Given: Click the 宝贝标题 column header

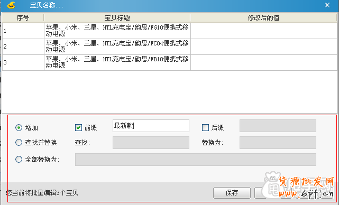Looking at the screenshot, I should pyautogui.click(x=117, y=18).
